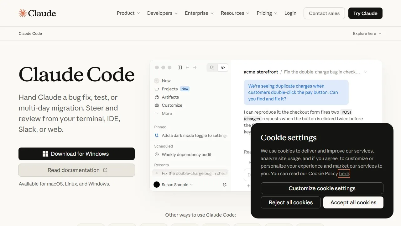Open the Developers menu

tap(162, 13)
